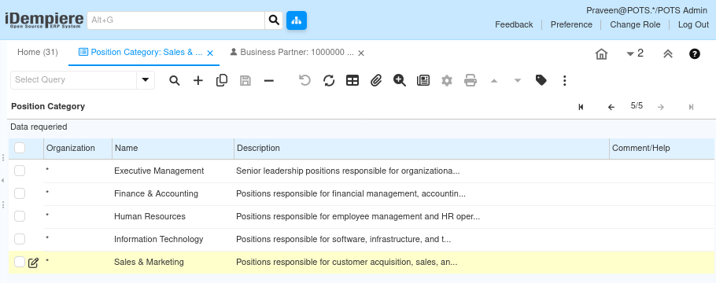This screenshot has width=716, height=283.
Task: Create a new record with plus icon
Action: tap(198, 81)
